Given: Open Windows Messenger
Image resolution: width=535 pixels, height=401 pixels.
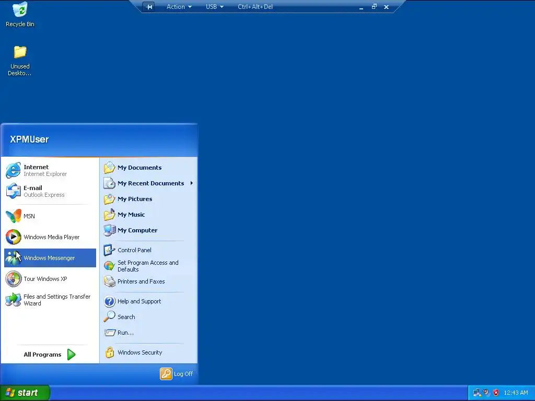Looking at the screenshot, I should coord(50,258).
